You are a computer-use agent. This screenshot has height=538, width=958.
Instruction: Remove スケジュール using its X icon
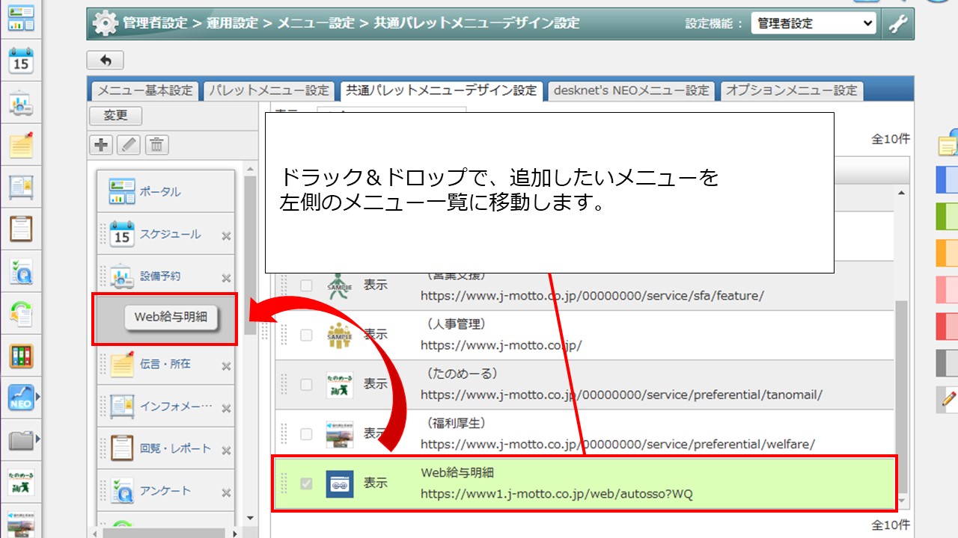point(226,236)
